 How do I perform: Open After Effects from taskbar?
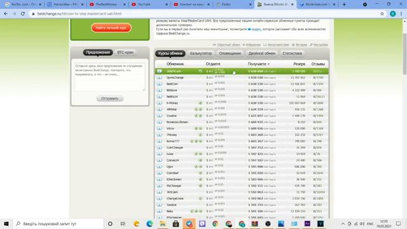point(307,223)
